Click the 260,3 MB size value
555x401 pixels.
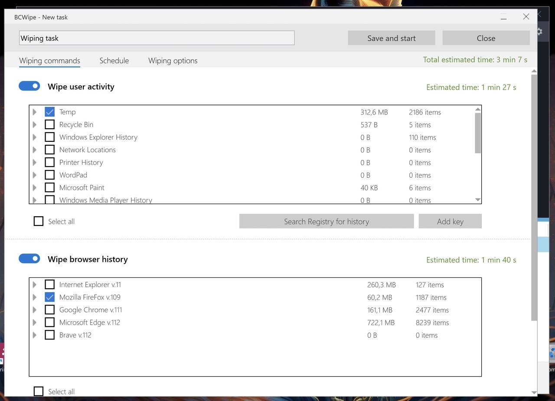[382, 284]
